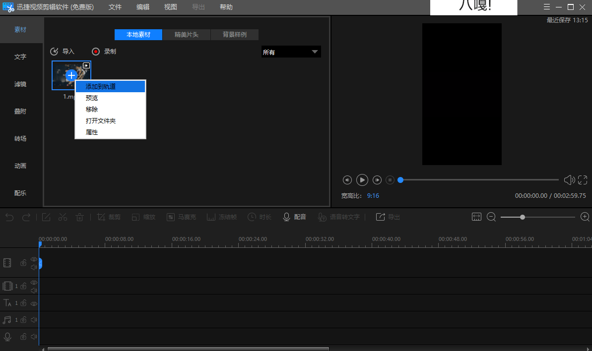This screenshot has width=592, height=351.
Task: Click the Redo arrow icon
Action: 26,217
